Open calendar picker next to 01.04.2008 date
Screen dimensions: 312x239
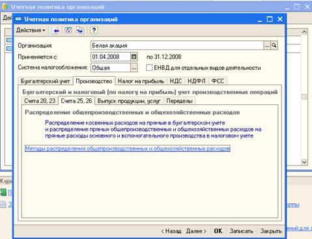pos(134,57)
